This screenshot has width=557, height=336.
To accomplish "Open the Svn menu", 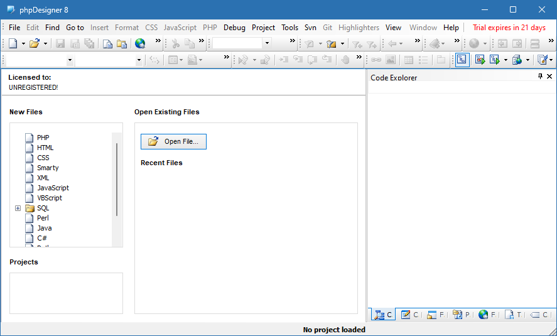I will click(310, 28).
